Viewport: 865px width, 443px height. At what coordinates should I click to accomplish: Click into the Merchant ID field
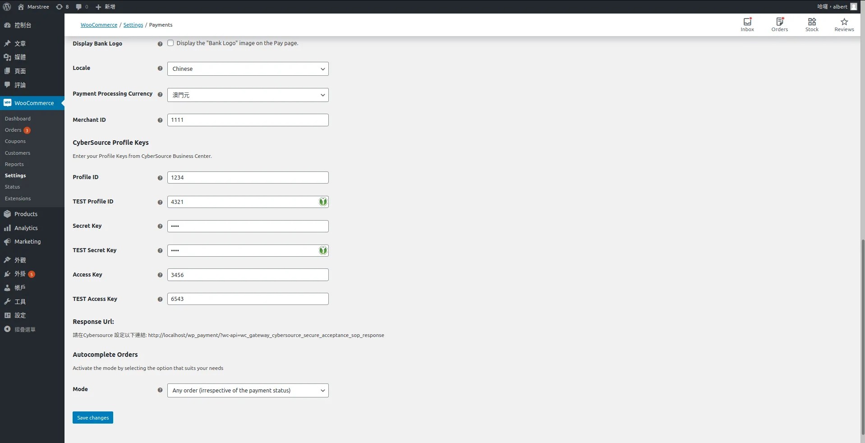pyautogui.click(x=248, y=120)
